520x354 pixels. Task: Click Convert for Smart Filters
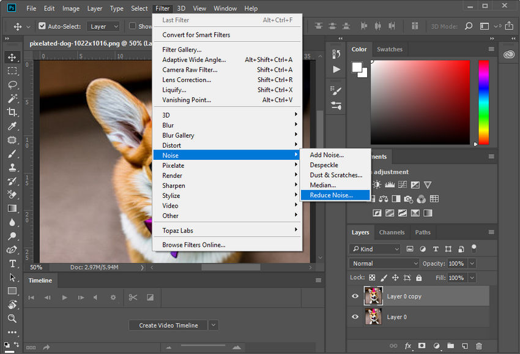(227, 35)
